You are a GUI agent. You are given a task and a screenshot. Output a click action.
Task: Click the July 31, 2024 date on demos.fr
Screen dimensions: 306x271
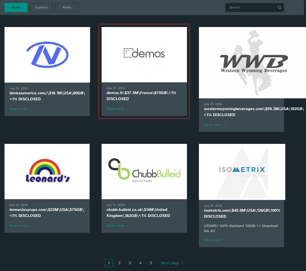click(116, 88)
